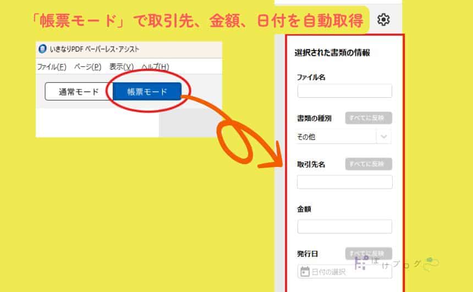Open the calendar icon in 発行日 field

[305, 272]
